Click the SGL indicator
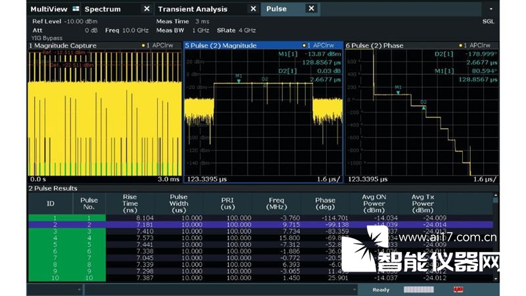The width and height of the screenshot is (526, 296). click(x=488, y=22)
